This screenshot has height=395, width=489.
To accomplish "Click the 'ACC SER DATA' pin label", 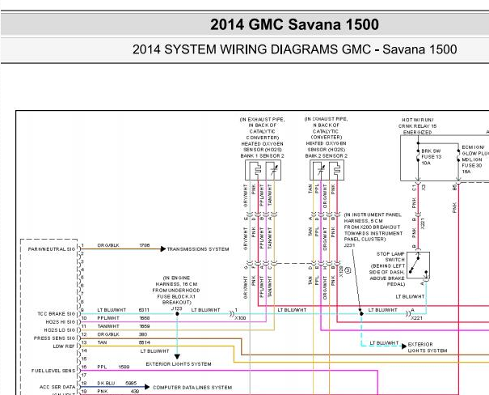I will coord(57,387).
